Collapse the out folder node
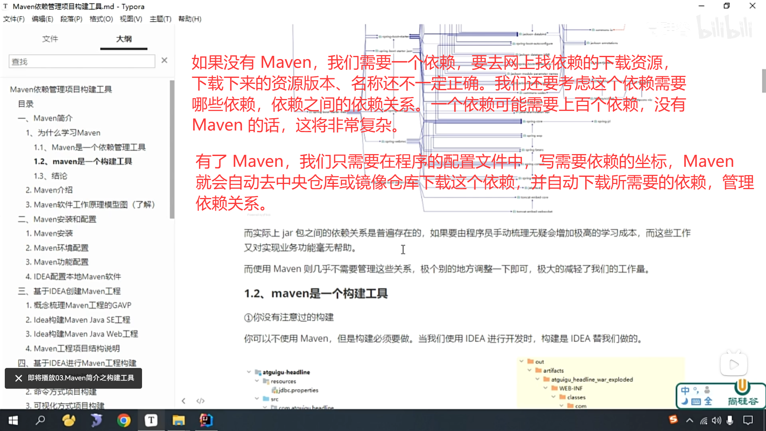 [x=521, y=361]
